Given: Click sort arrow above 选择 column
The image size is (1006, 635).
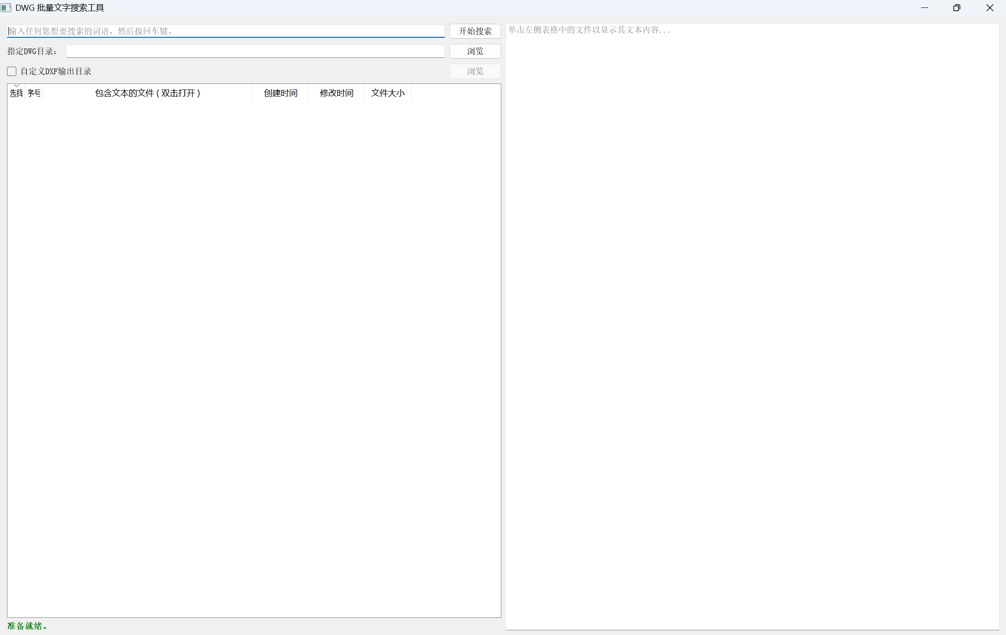Looking at the screenshot, I should click(16, 86).
